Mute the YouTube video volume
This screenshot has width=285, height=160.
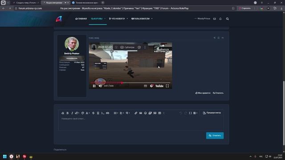[100, 86]
